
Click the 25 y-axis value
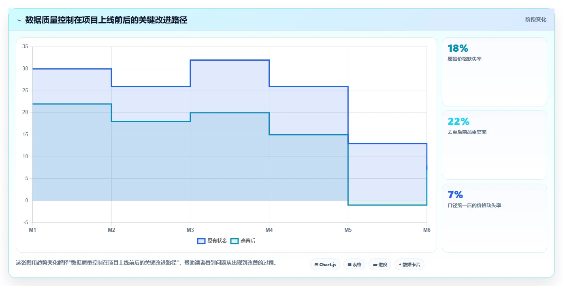(25, 91)
